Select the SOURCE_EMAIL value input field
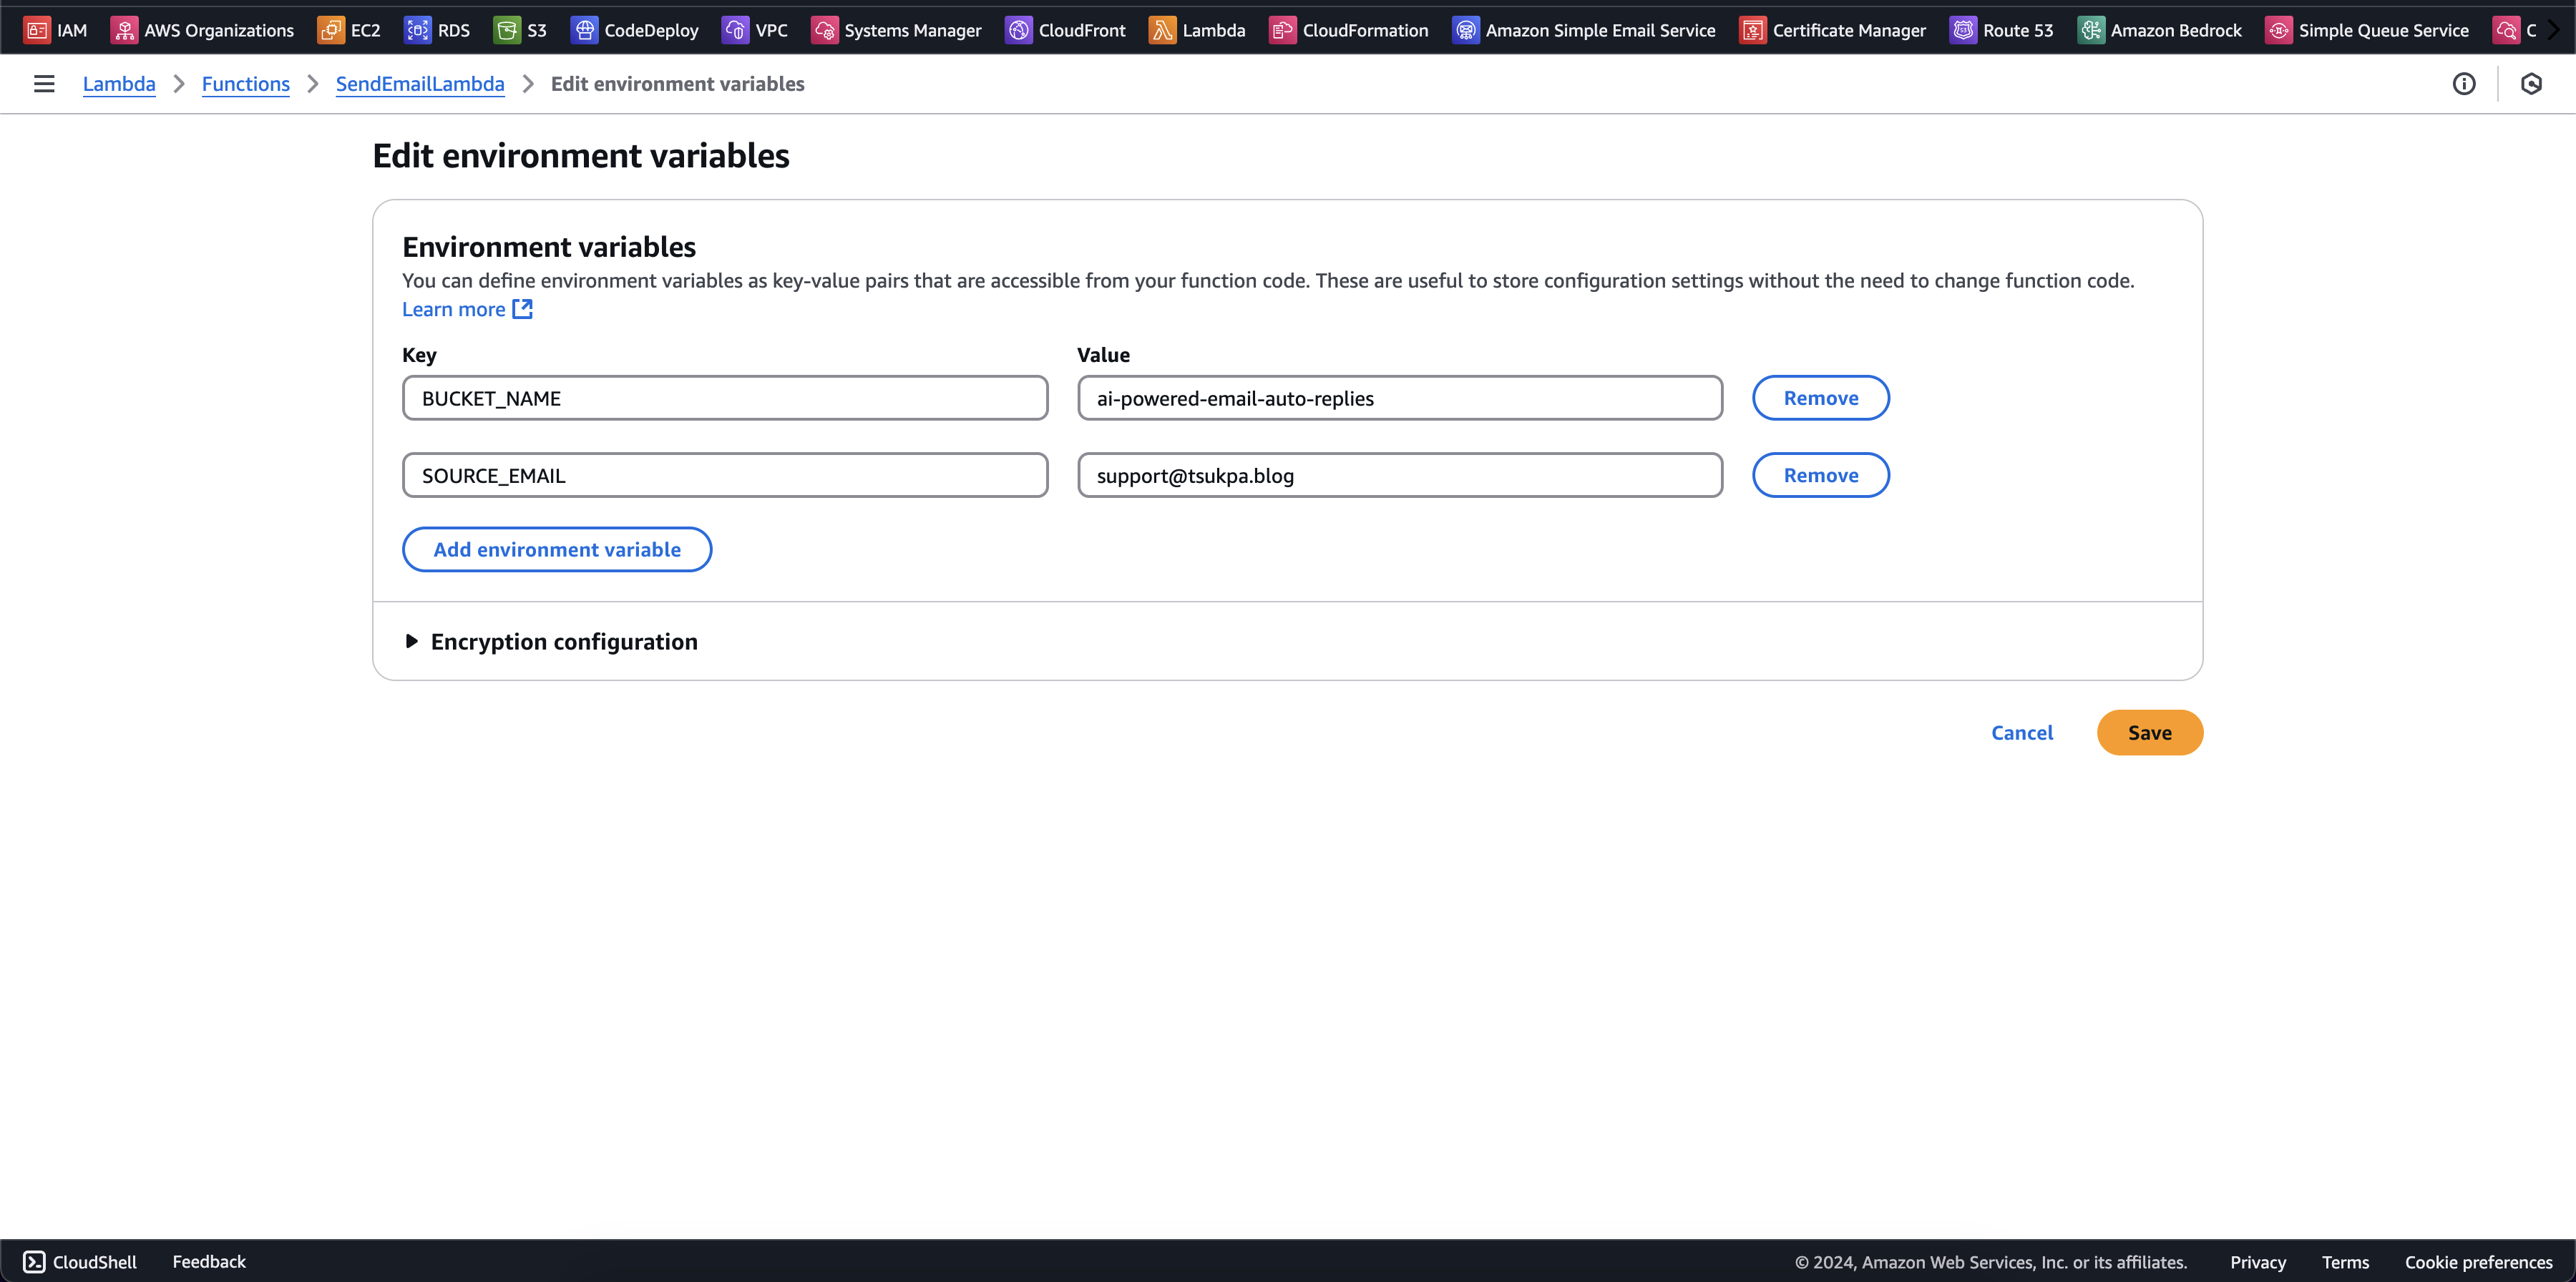 (x=1398, y=474)
